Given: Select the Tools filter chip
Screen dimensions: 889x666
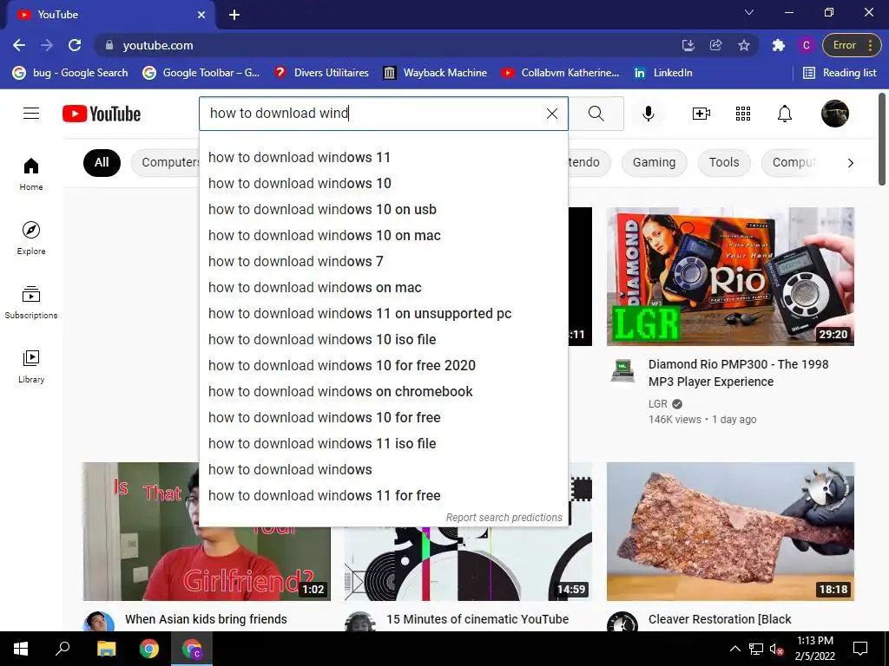Looking at the screenshot, I should [724, 162].
